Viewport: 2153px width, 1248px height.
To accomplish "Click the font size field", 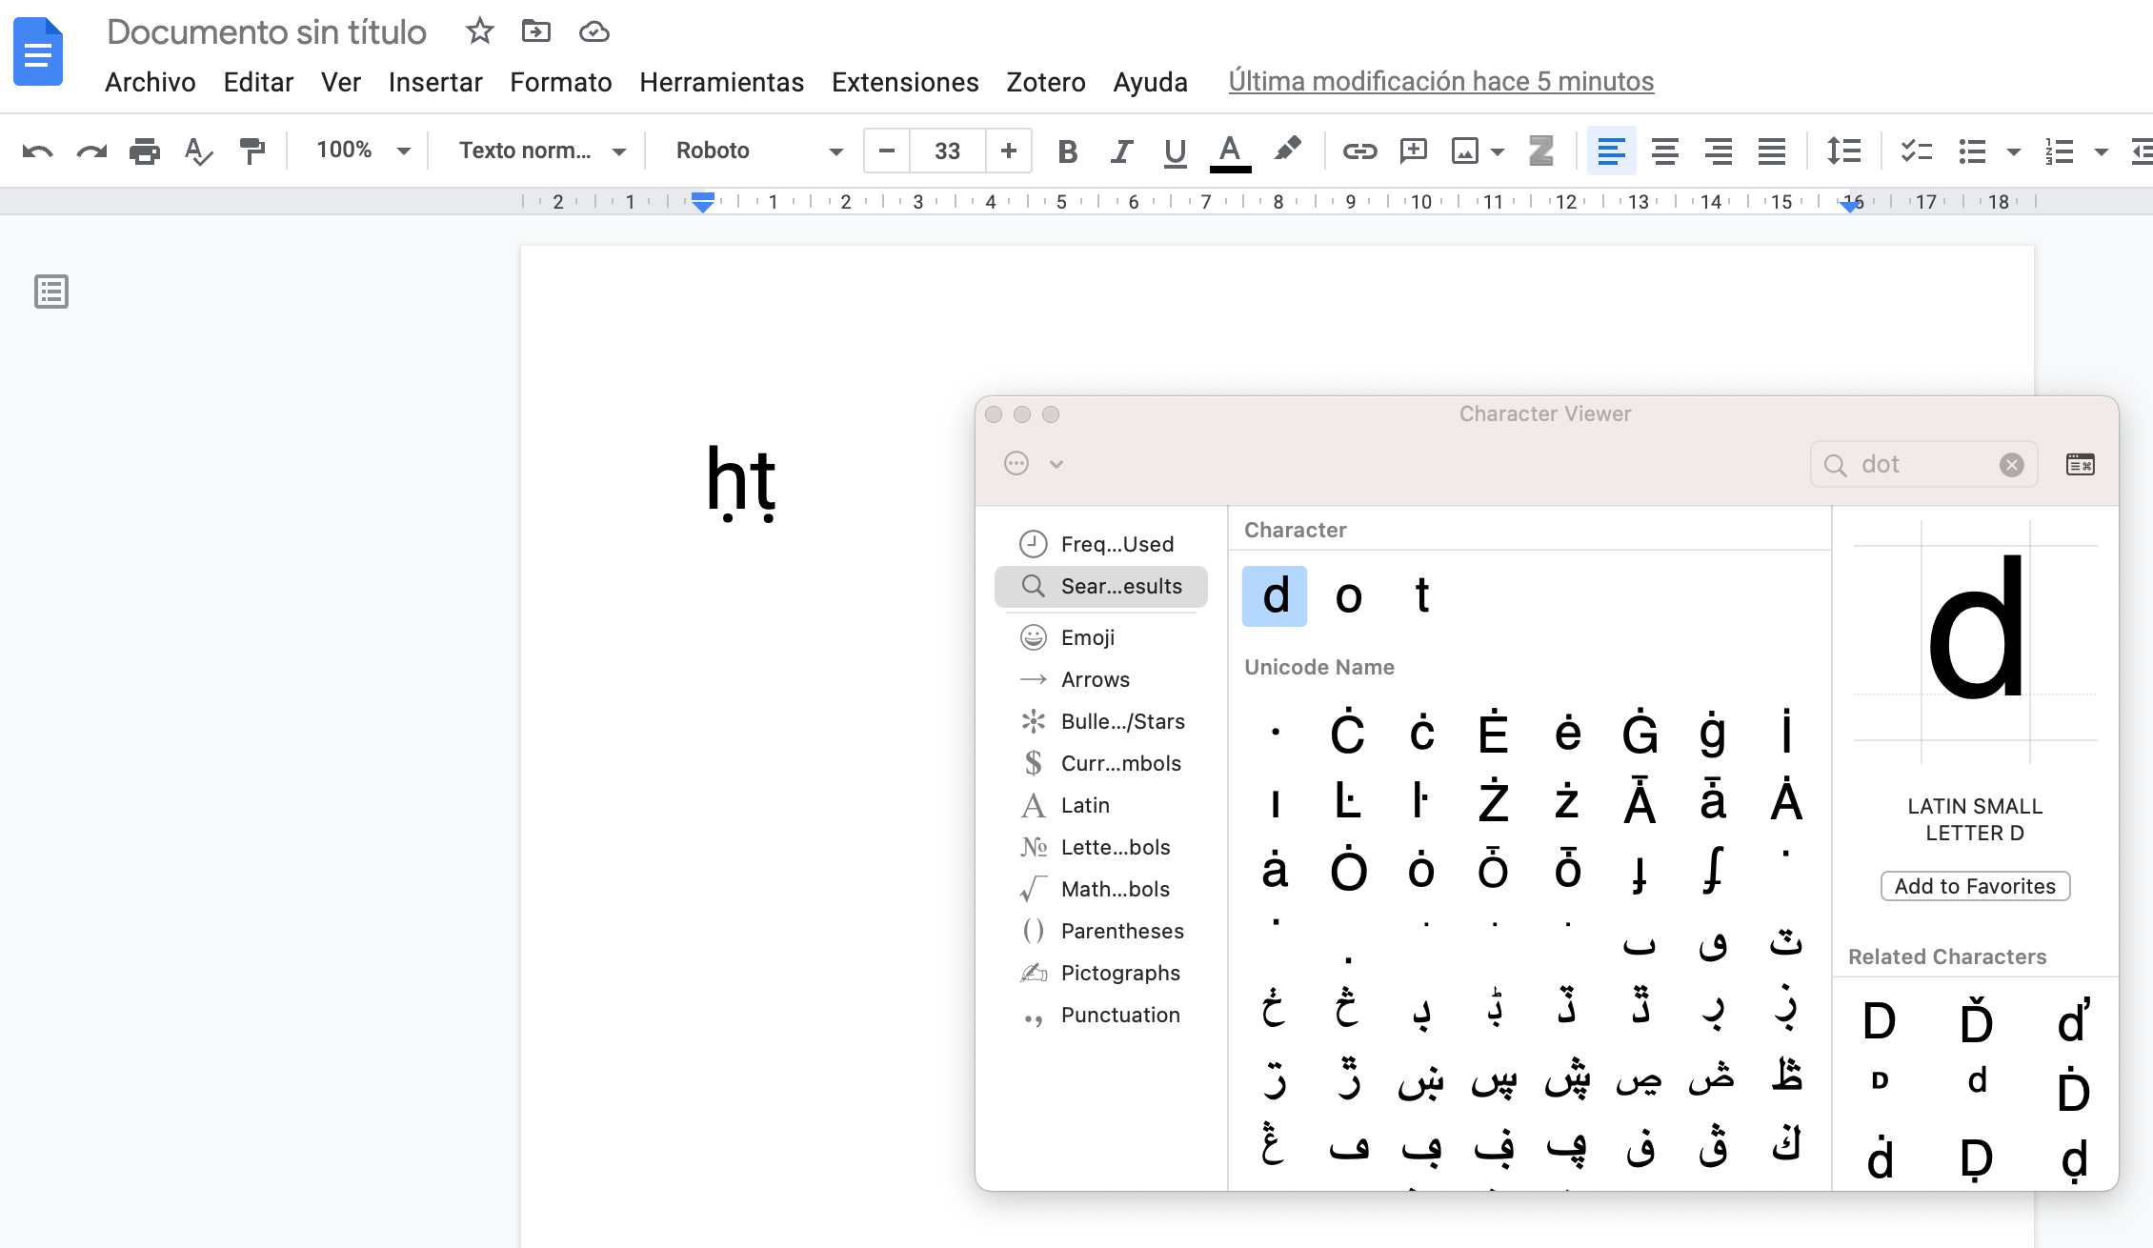I will tap(948, 151).
